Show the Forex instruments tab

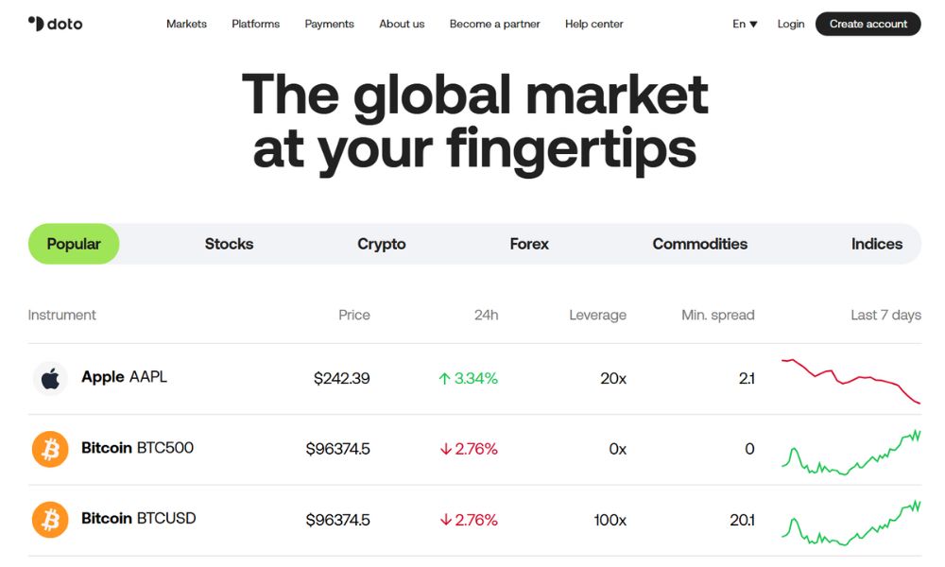pyautogui.click(x=529, y=244)
